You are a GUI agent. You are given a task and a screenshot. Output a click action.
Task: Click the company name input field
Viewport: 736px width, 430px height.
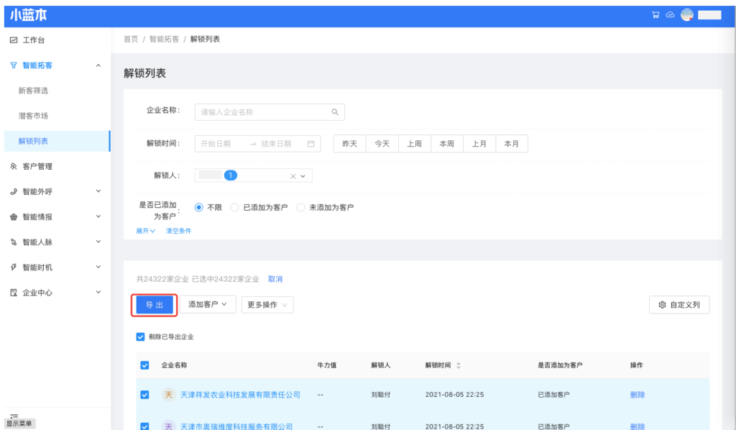click(262, 112)
